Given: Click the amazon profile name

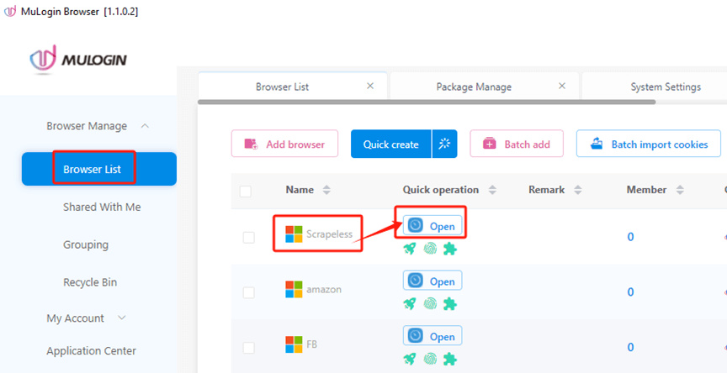Looking at the screenshot, I should click(x=324, y=290).
